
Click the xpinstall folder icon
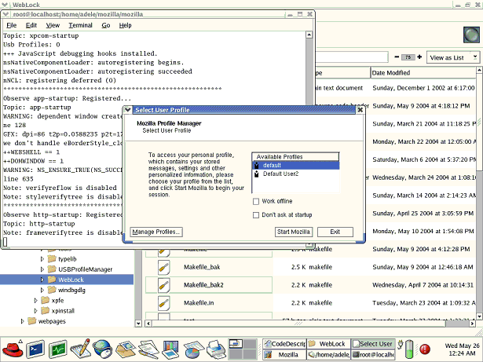point(46,310)
